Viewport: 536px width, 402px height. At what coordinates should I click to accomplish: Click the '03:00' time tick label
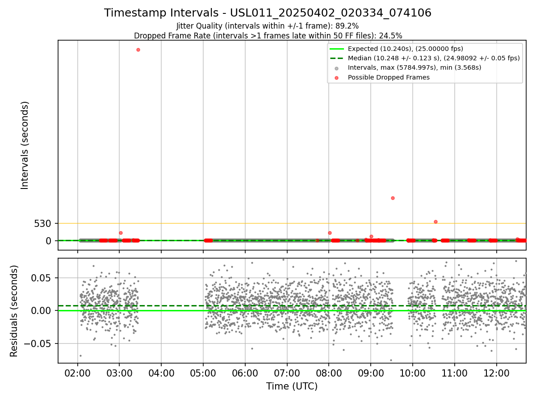119,373
